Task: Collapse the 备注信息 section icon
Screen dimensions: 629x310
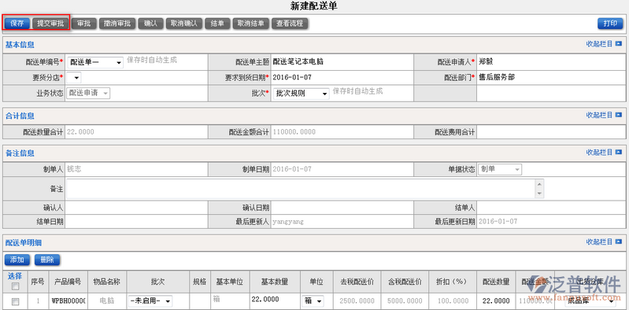Action: click(x=618, y=153)
